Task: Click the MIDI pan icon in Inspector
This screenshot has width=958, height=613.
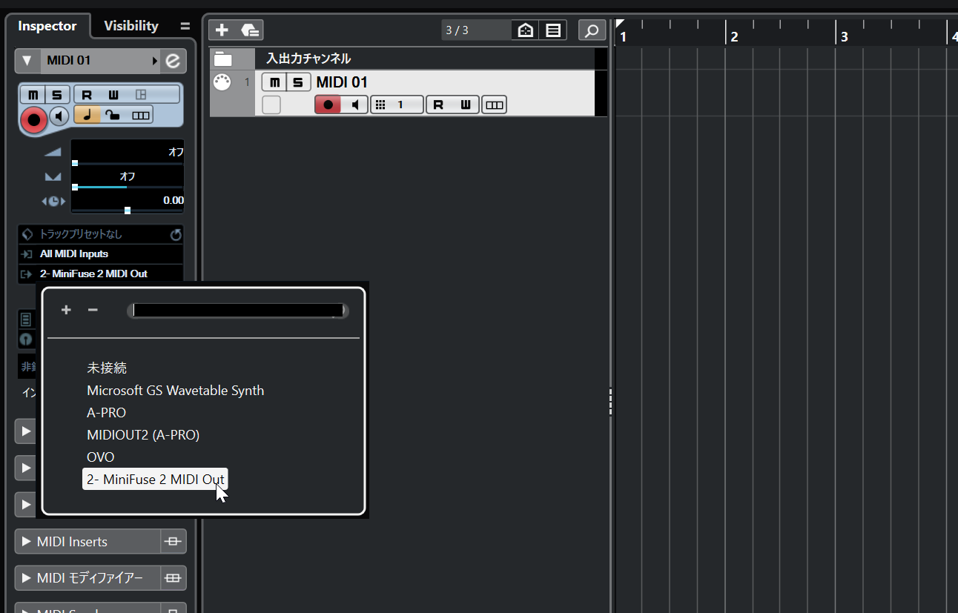Action: point(53,176)
